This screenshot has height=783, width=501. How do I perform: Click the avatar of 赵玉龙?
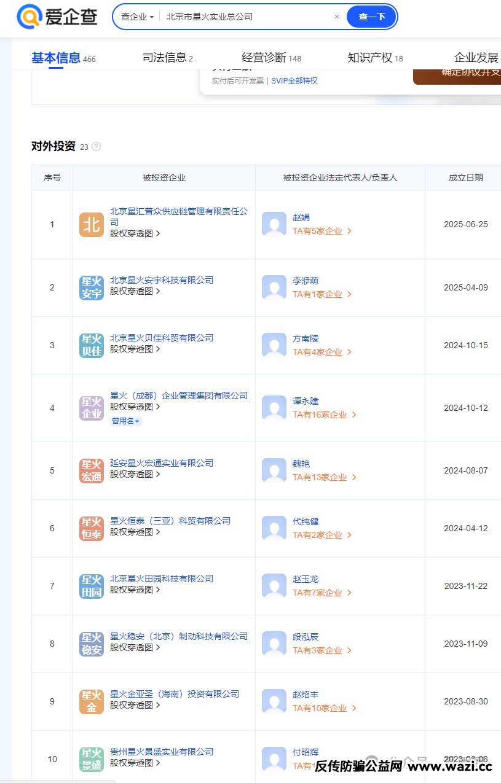tap(274, 586)
